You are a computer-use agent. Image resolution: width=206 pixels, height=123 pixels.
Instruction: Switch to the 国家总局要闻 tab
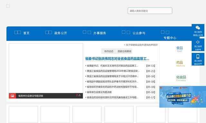(x=125, y=51)
